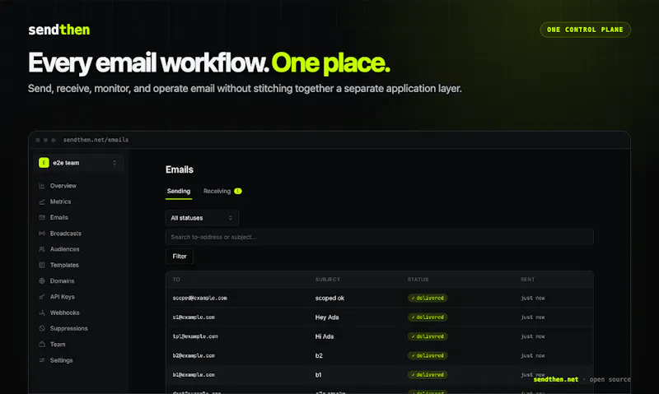
Task: Click the Emails envelope icon in sidebar
Action: pos(42,217)
